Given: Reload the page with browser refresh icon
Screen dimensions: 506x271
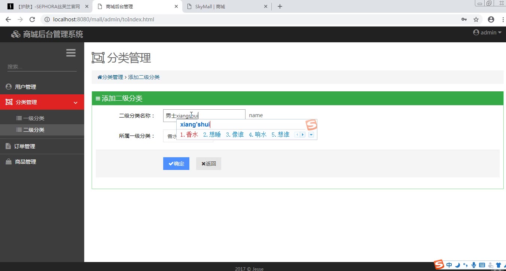Looking at the screenshot, I should tap(32, 19).
